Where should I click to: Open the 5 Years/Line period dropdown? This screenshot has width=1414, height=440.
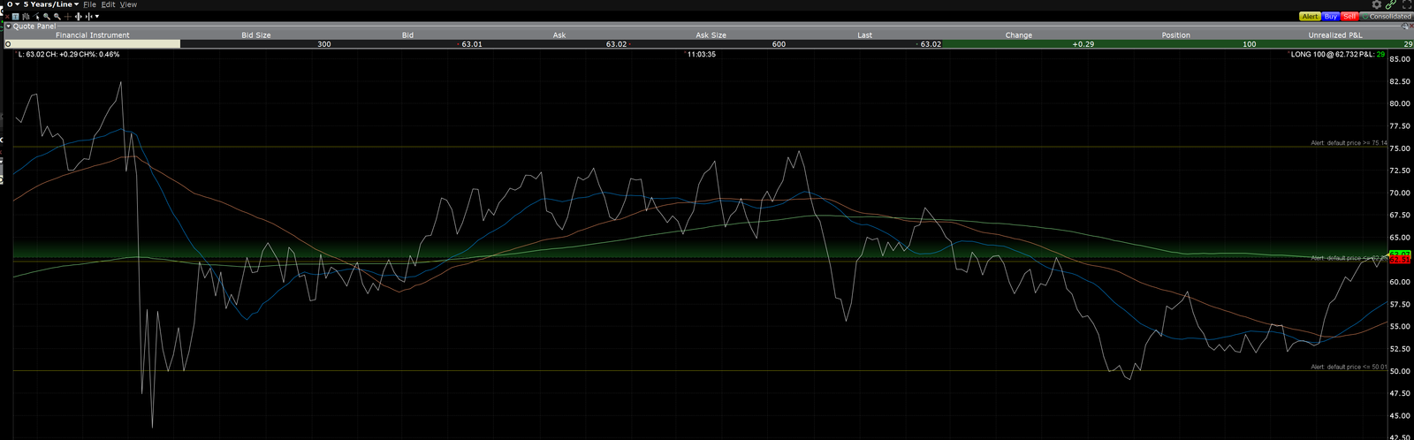(x=50, y=4)
